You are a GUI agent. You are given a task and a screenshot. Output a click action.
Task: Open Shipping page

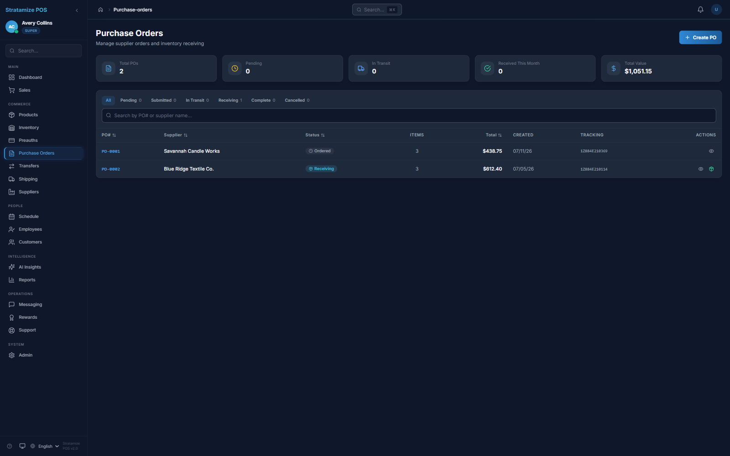click(43, 179)
